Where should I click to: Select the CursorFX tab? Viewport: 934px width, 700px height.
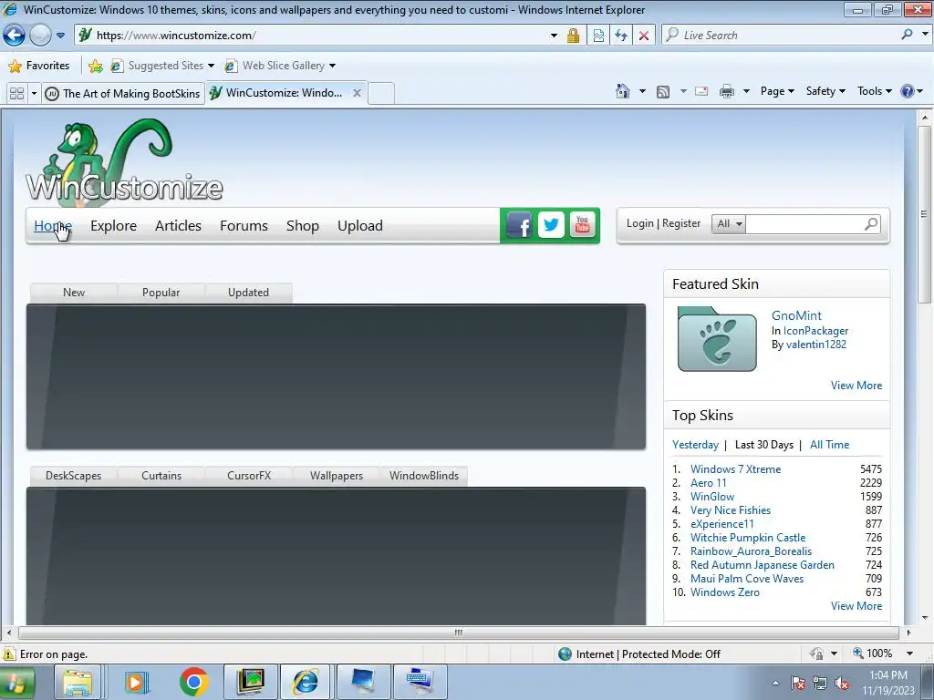249,476
